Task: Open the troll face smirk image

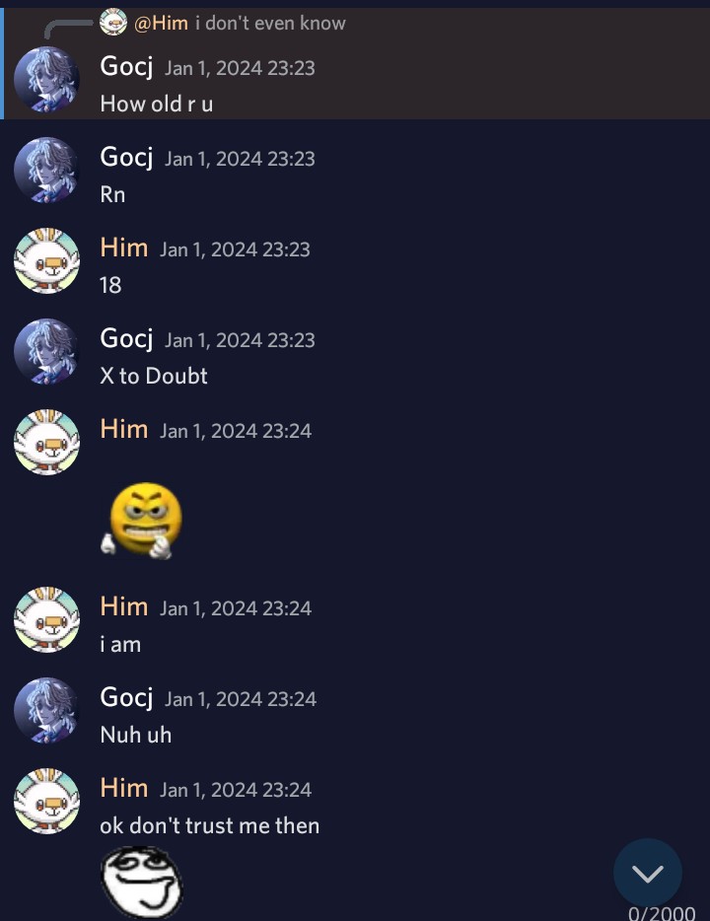Action: pos(142,882)
